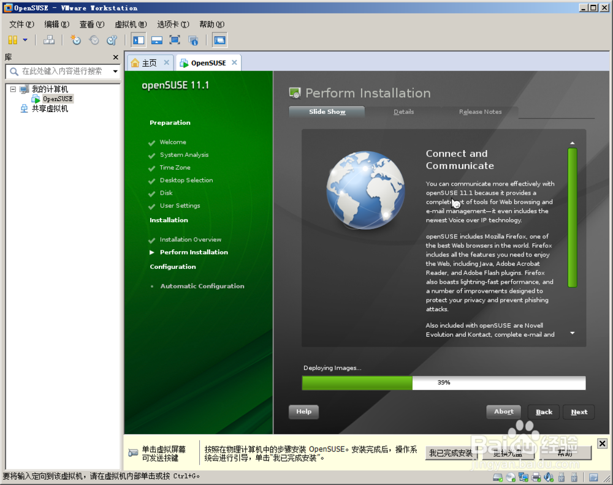
Task: Click the network adapter status icon
Action: pyautogui.click(x=524, y=477)
